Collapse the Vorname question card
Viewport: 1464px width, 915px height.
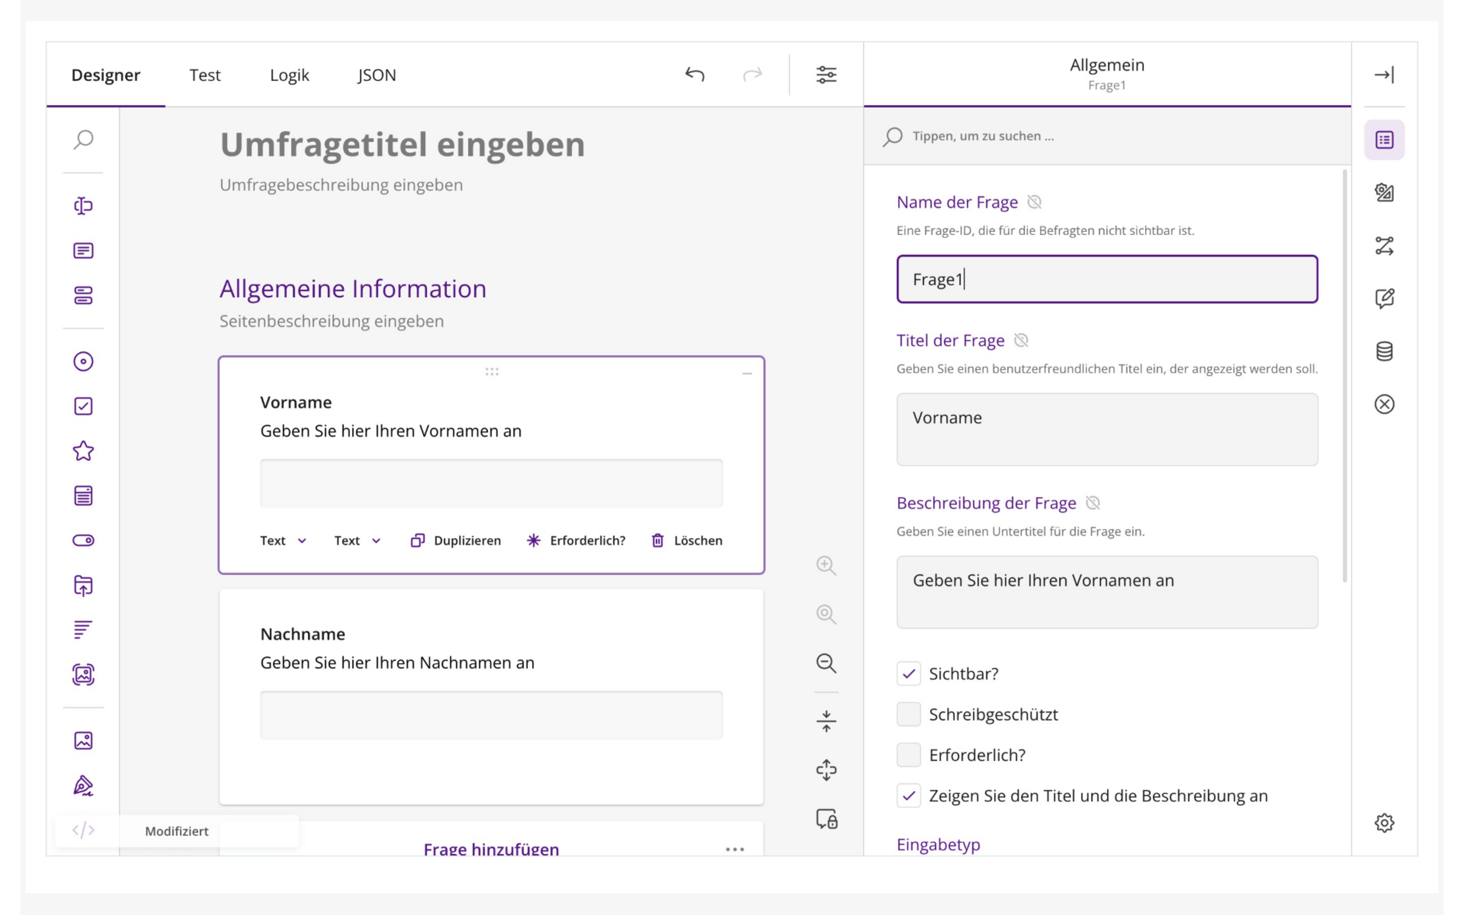pyautogui.click(x=747, y=373)
